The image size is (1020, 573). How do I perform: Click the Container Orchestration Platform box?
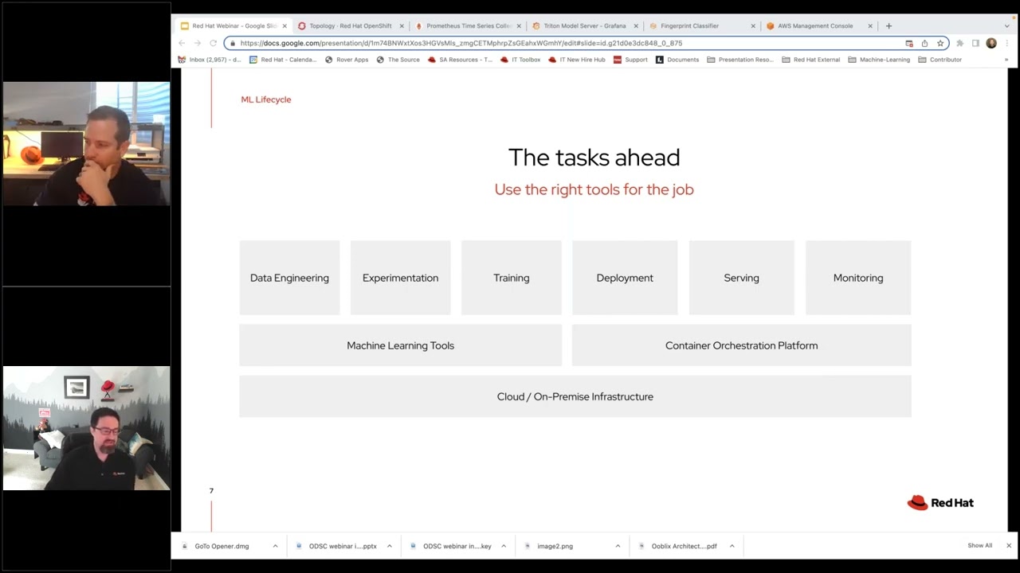tap(741, 345)
